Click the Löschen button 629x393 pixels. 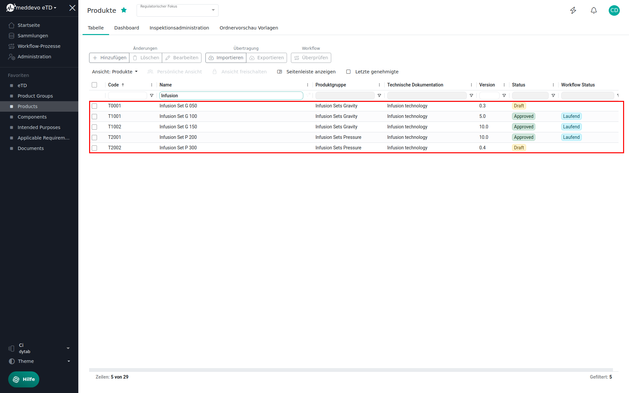click(x=146, y=58)
